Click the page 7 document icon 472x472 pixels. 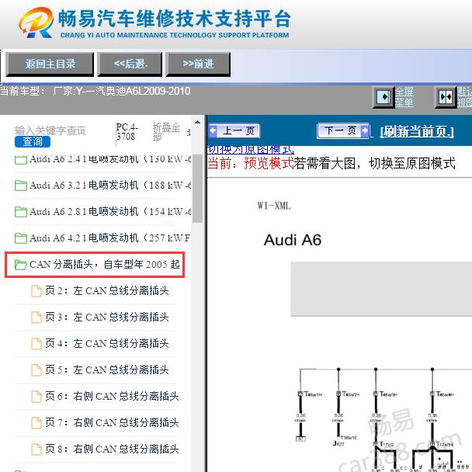pos(36,423)
